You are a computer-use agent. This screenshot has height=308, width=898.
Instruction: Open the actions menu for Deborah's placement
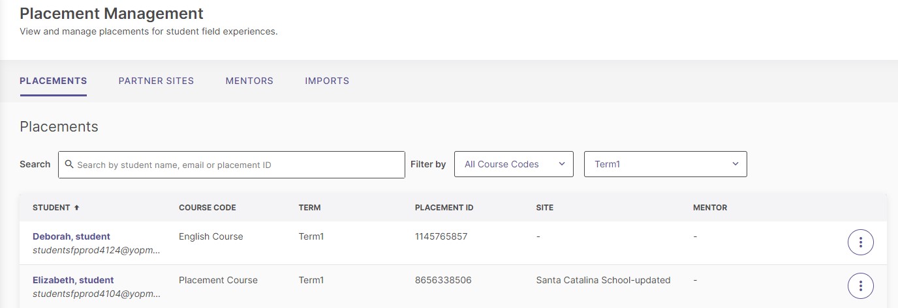(x=860, y=242)
